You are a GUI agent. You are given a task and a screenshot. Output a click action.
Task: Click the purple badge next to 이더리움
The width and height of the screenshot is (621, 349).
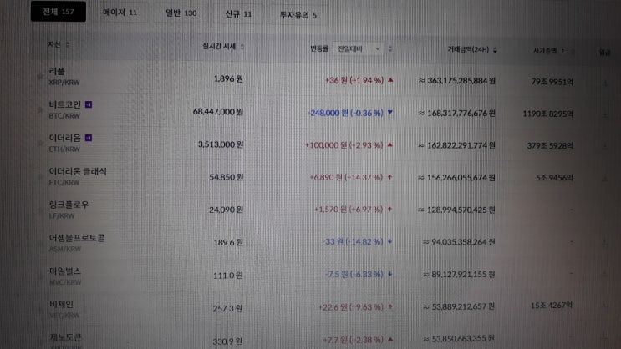click(89, 138)
